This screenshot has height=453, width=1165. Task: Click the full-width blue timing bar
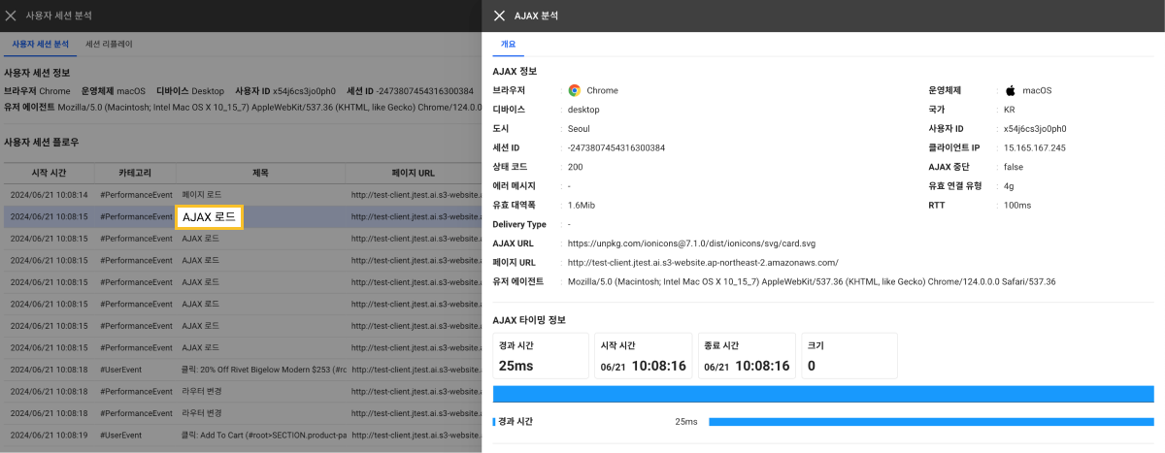(823, 394)
